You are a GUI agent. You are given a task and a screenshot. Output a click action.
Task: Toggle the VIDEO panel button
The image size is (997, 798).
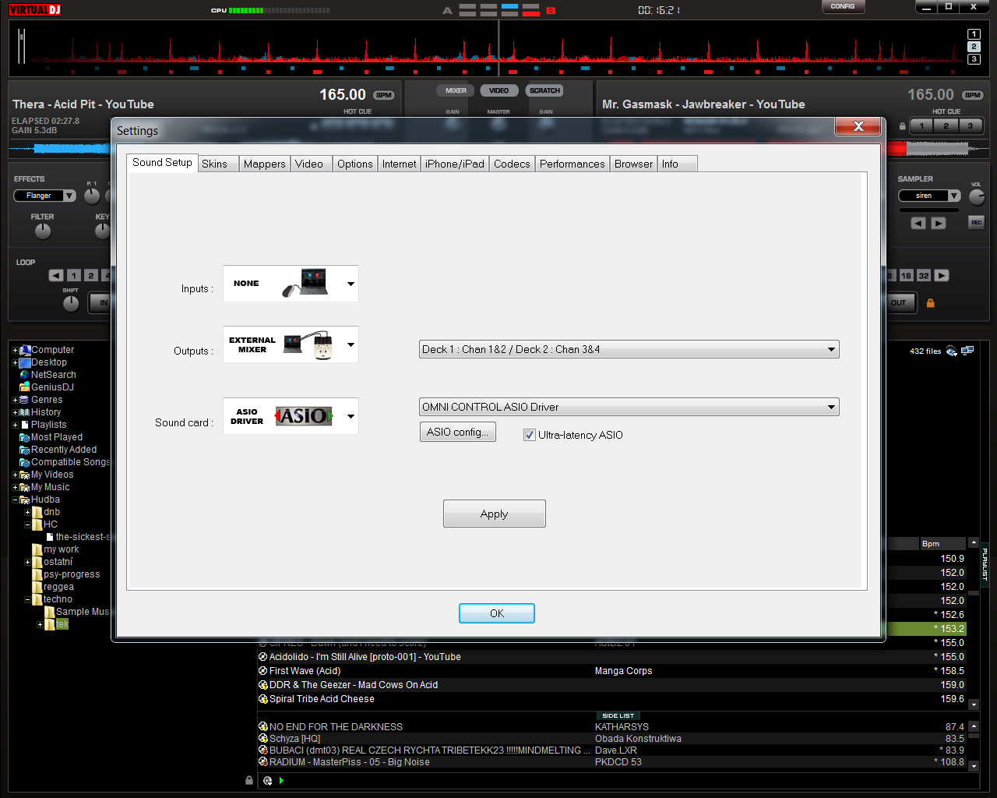[498, 91]
